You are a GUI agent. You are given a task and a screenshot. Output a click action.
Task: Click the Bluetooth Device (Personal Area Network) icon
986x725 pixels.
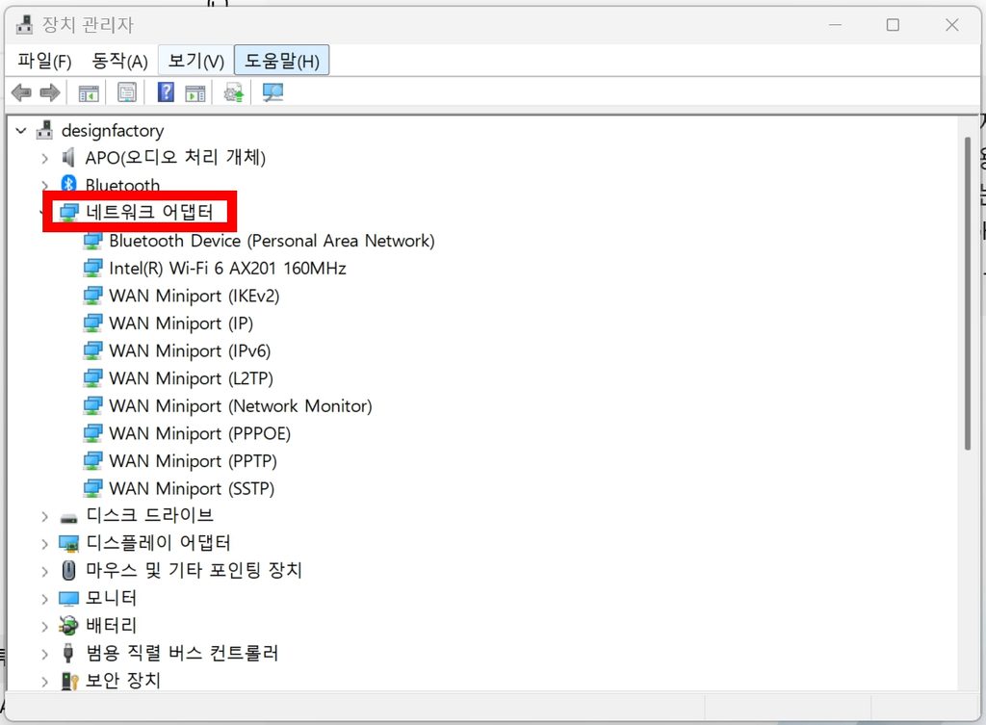pyautogui.click(x=93, y=240)
